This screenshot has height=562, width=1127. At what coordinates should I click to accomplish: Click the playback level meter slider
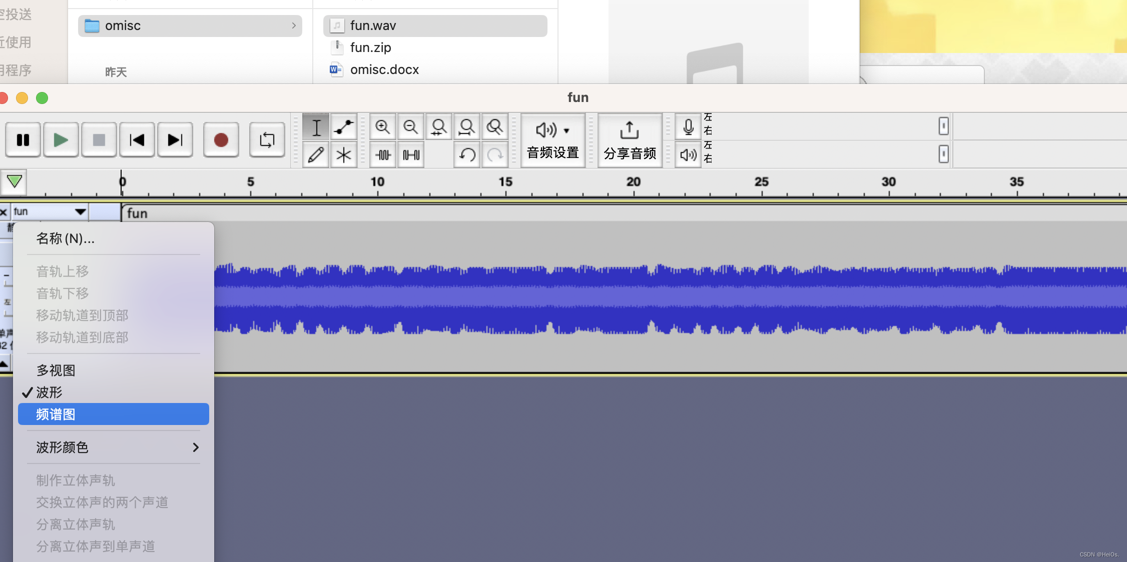pyautogui.click(x=943, y=154)
